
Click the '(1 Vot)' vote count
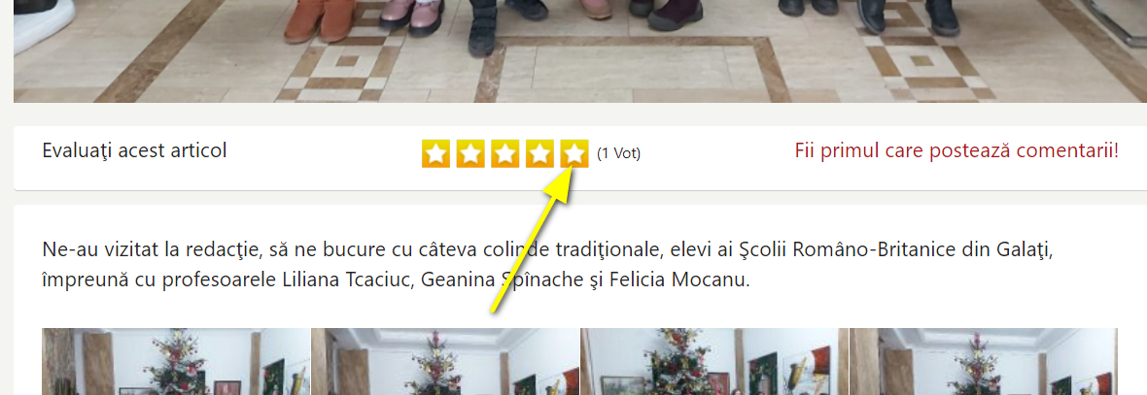[619, 154]
